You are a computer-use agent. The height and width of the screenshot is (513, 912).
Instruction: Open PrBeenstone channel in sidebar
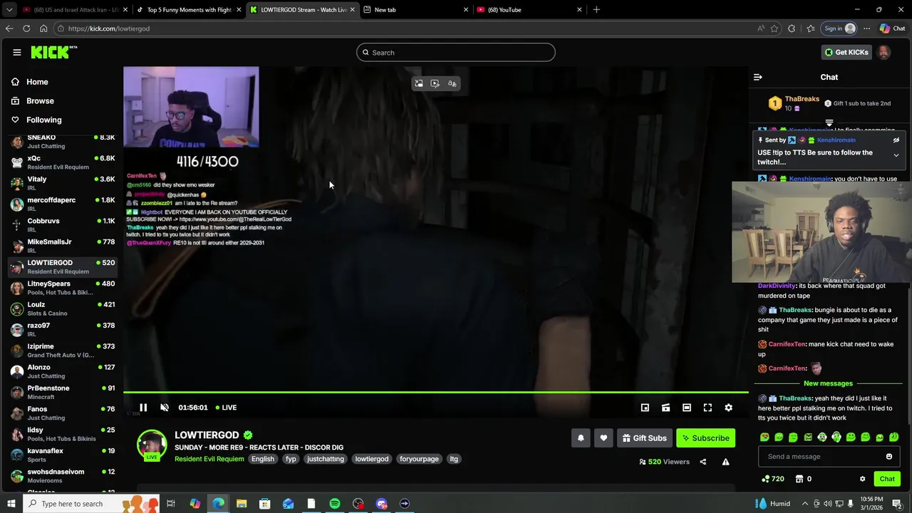tap(63, 392)
